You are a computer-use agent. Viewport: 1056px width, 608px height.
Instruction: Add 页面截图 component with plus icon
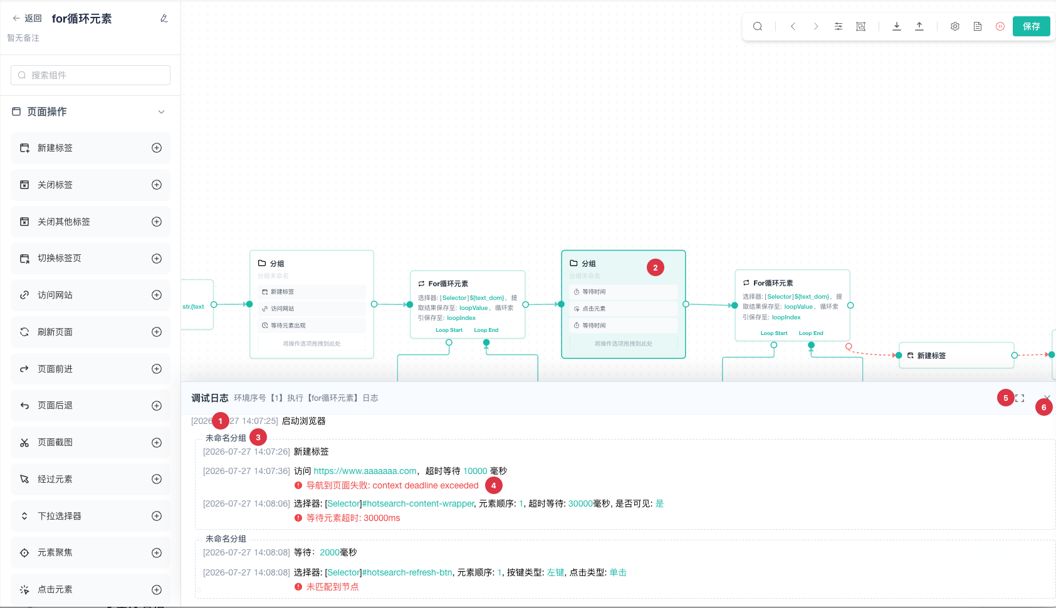pos(157,443)
